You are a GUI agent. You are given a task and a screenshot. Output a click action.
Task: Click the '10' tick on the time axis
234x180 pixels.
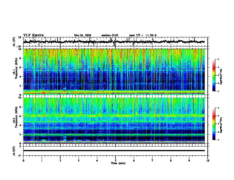pyautogui.click(x=208, y=161)
